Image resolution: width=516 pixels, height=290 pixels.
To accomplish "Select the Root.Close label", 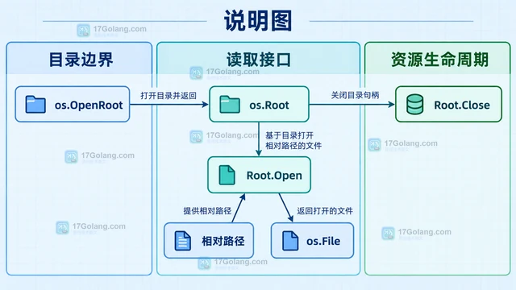I will pos(462,106).
